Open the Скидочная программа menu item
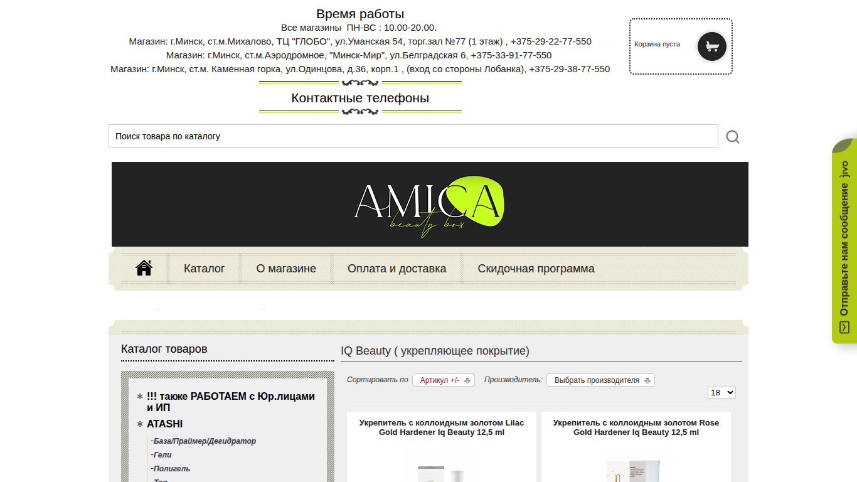Viewport: 857px width, 482px height. click(536, 269)
